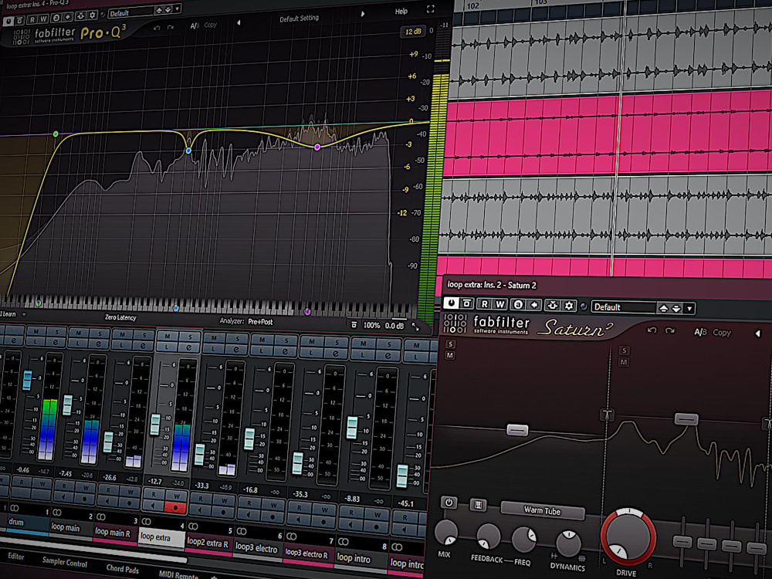Load next preset in Saturn 2 header
Image resolution: width=772 pixels, height=579 pixels.
pos(676,309)
